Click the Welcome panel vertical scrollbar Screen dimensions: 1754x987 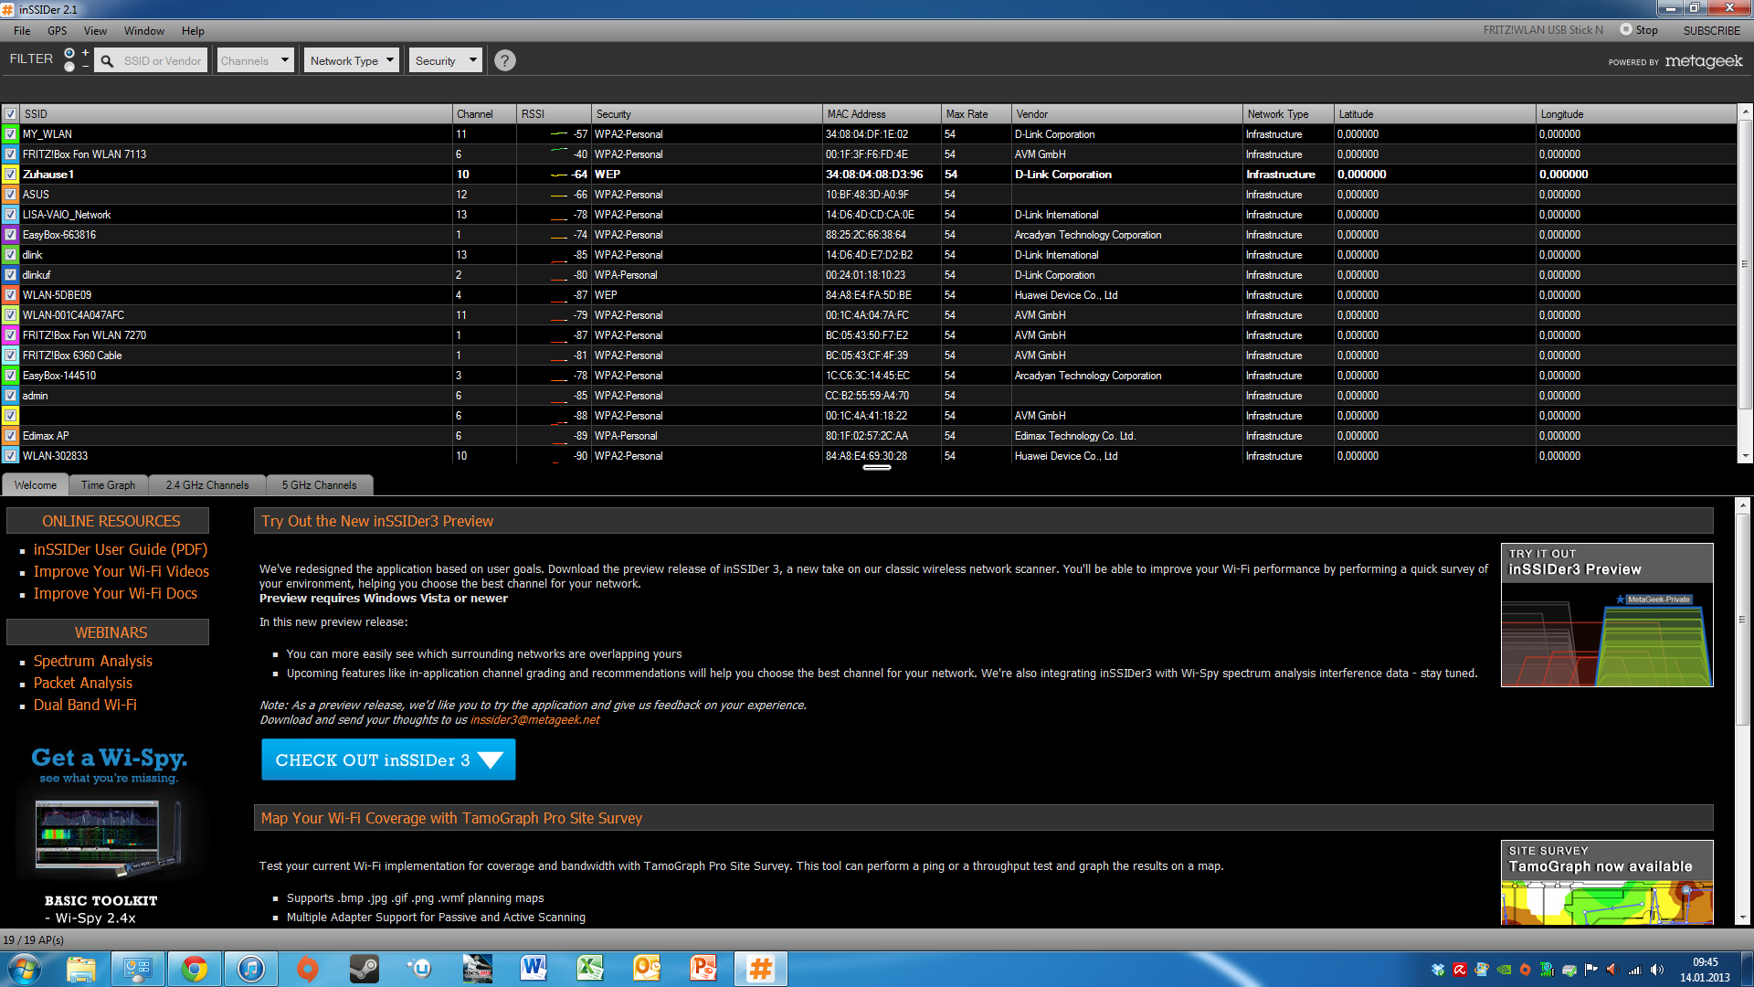pyautogui.click(x=1742, y=711)
